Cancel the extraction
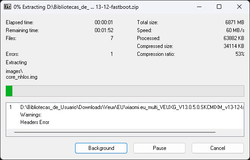This screenshot has width=250, height=160. pos(218,148)
